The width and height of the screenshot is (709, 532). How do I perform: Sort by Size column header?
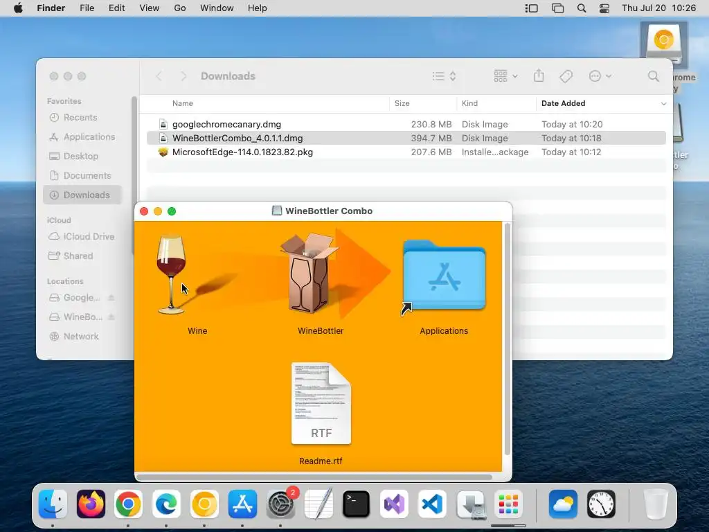402,104
